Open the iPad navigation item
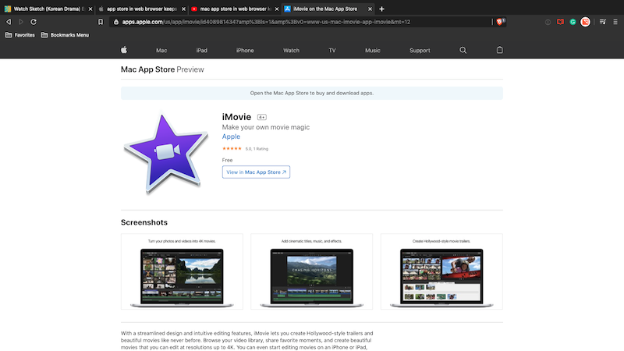The image size is (624, 351). pos(201,51)
